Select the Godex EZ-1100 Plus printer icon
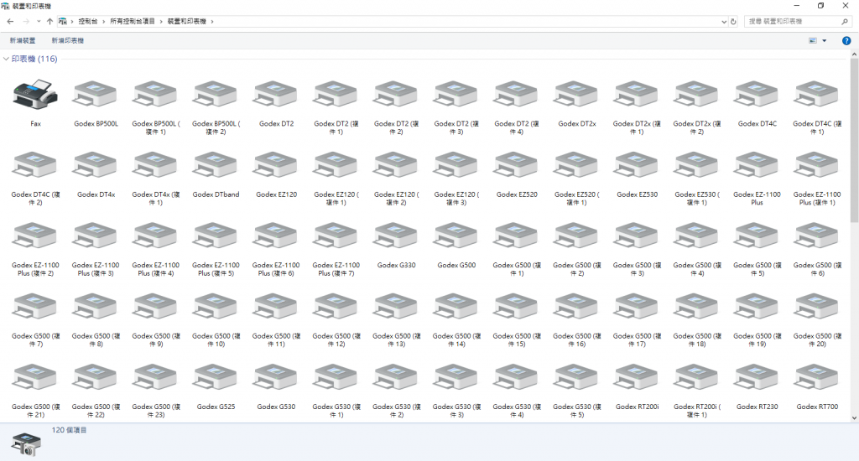Screen dimensions: 859x461 (757, 165)
